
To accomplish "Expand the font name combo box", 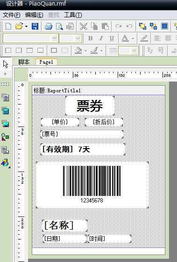I will [54, 38].
